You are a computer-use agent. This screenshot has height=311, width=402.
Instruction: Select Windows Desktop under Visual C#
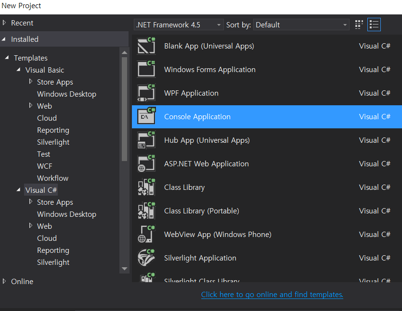coord(66,214)
